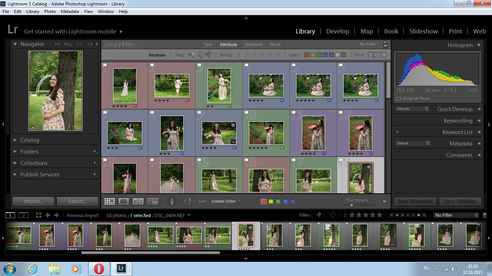Open Survey view icon

pos(153,202)
